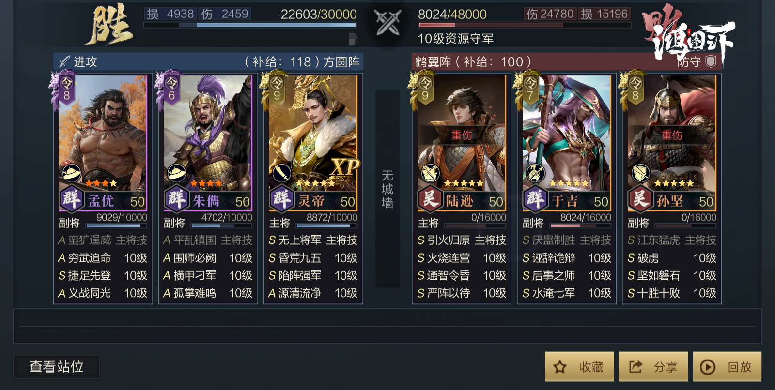Click the replay play icon on 回放
Viewport: 775px width, 390px height.
(x=708, y=367)
